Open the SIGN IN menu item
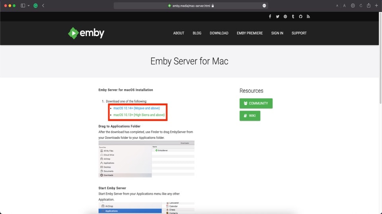Viewport: 382px width, 214px height. [277, 33]
